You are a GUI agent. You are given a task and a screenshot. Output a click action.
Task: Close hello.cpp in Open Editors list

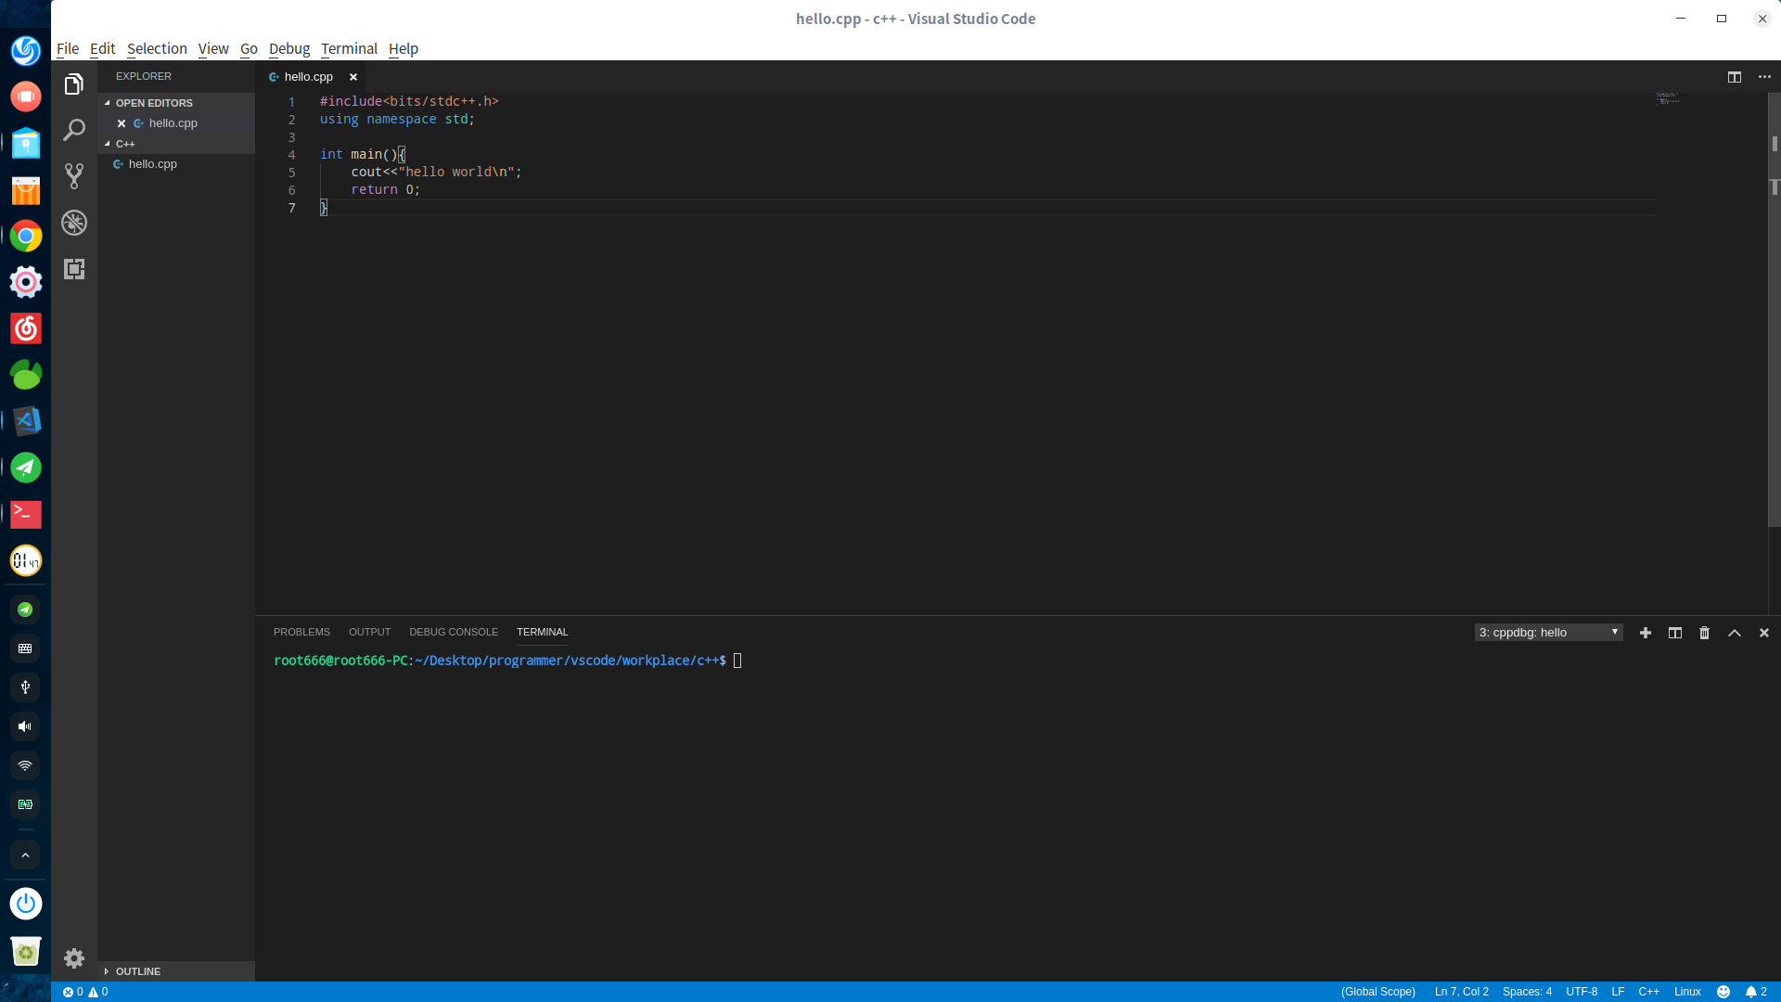coord(122,123)
